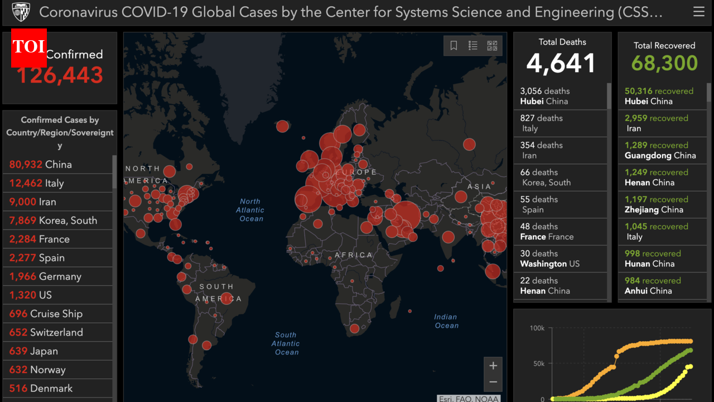Select the "12,462 Italy" row
Screen dimensions: 714x402
click(x=58, y=183)
